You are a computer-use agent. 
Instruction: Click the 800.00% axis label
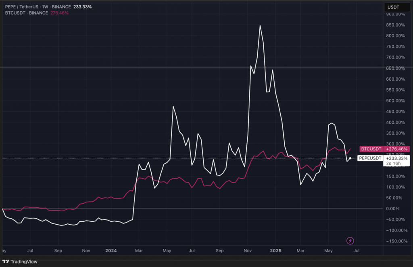point(395,36)
